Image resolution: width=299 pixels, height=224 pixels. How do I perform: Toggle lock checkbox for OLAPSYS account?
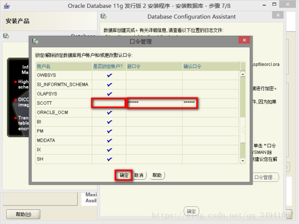110,94
